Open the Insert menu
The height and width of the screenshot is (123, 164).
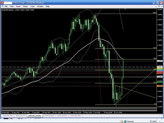[x=18, y=6]
